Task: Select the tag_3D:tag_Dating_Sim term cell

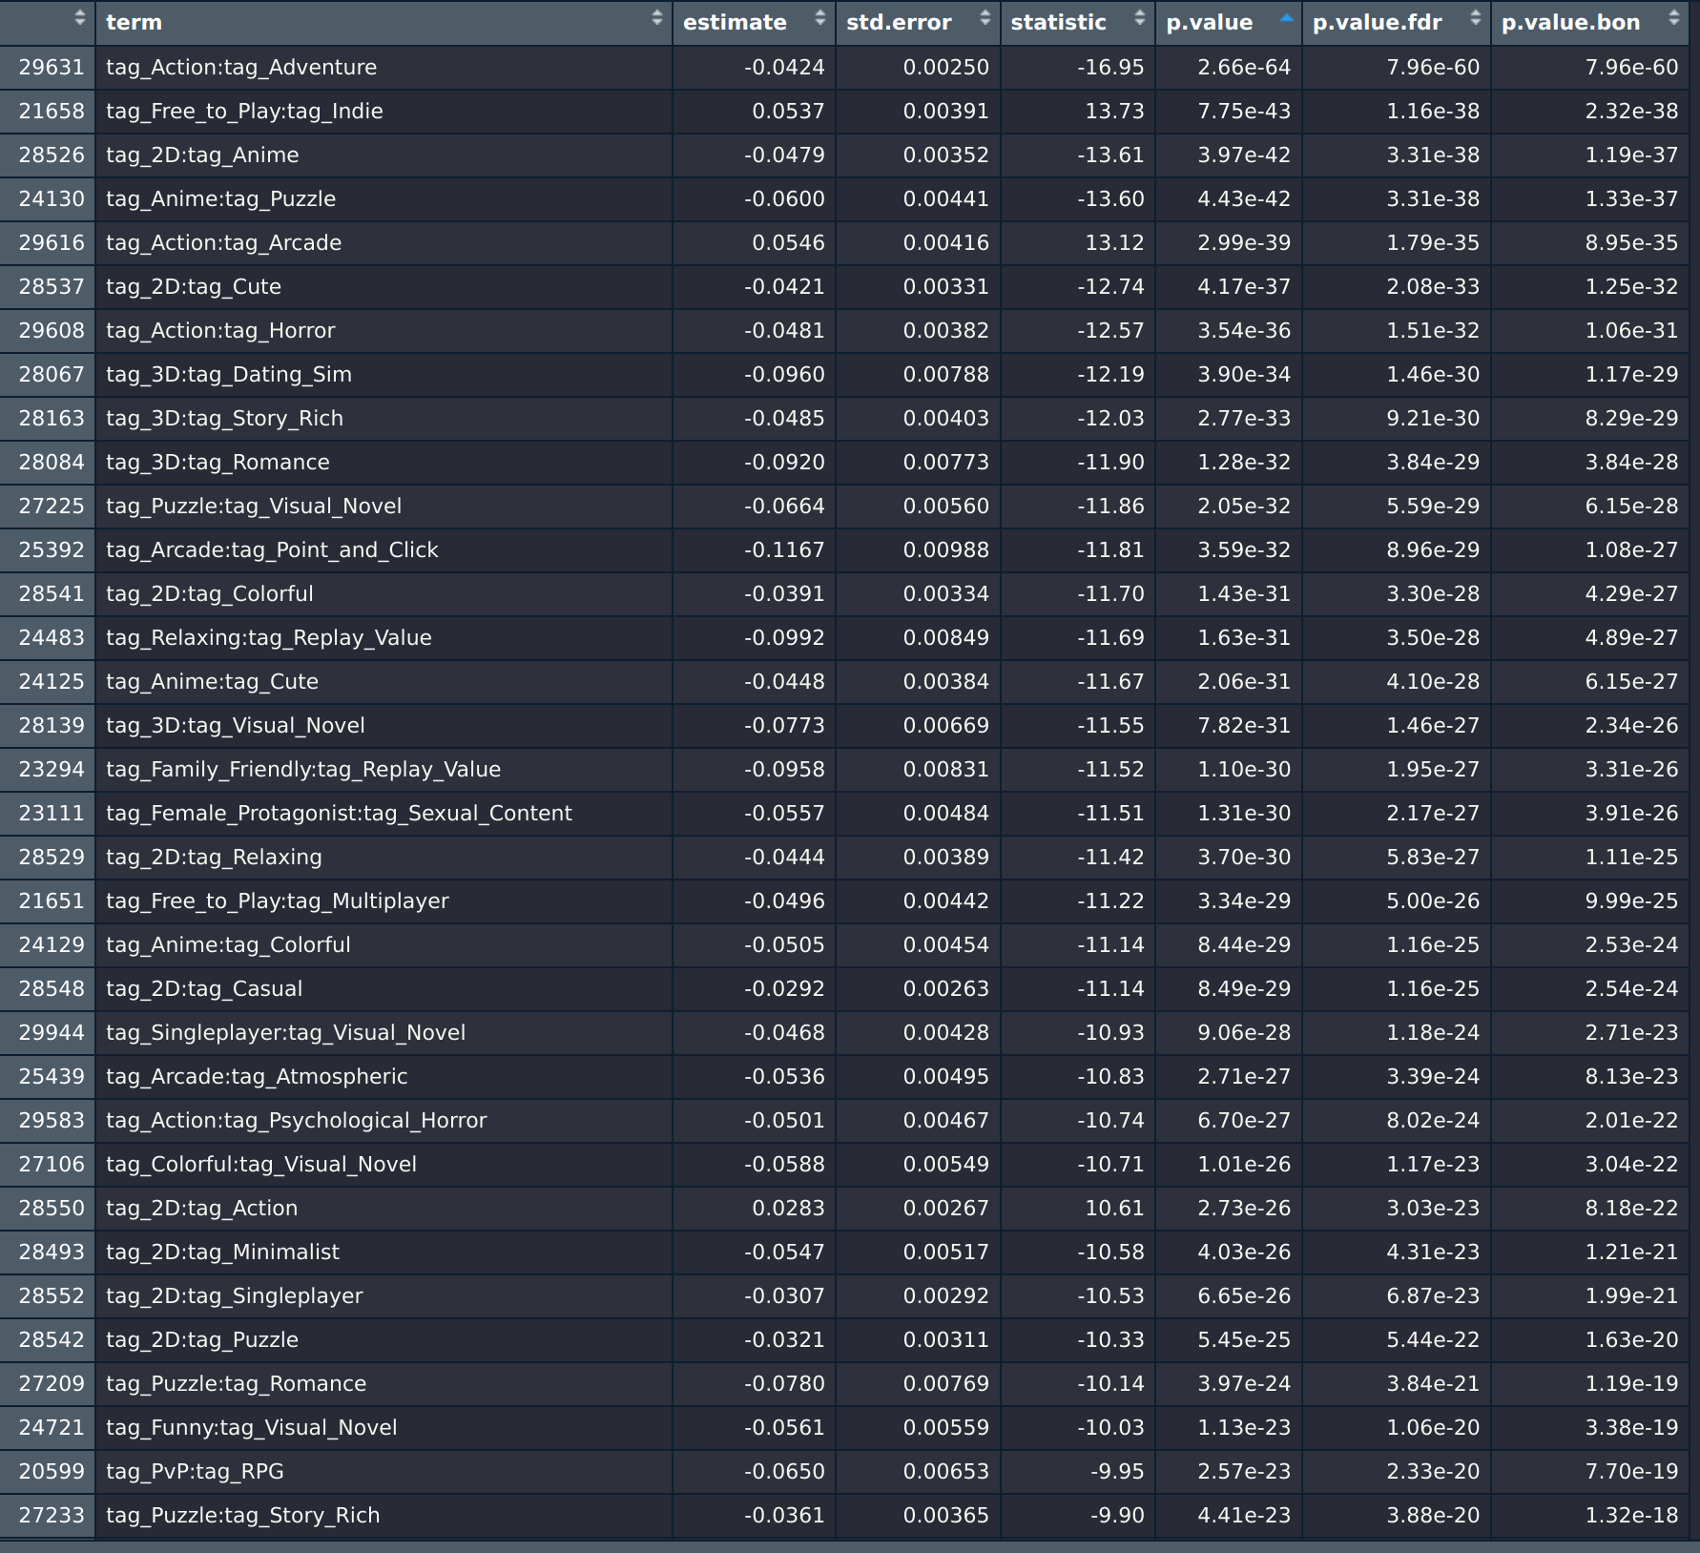Action: coord(229,375)
